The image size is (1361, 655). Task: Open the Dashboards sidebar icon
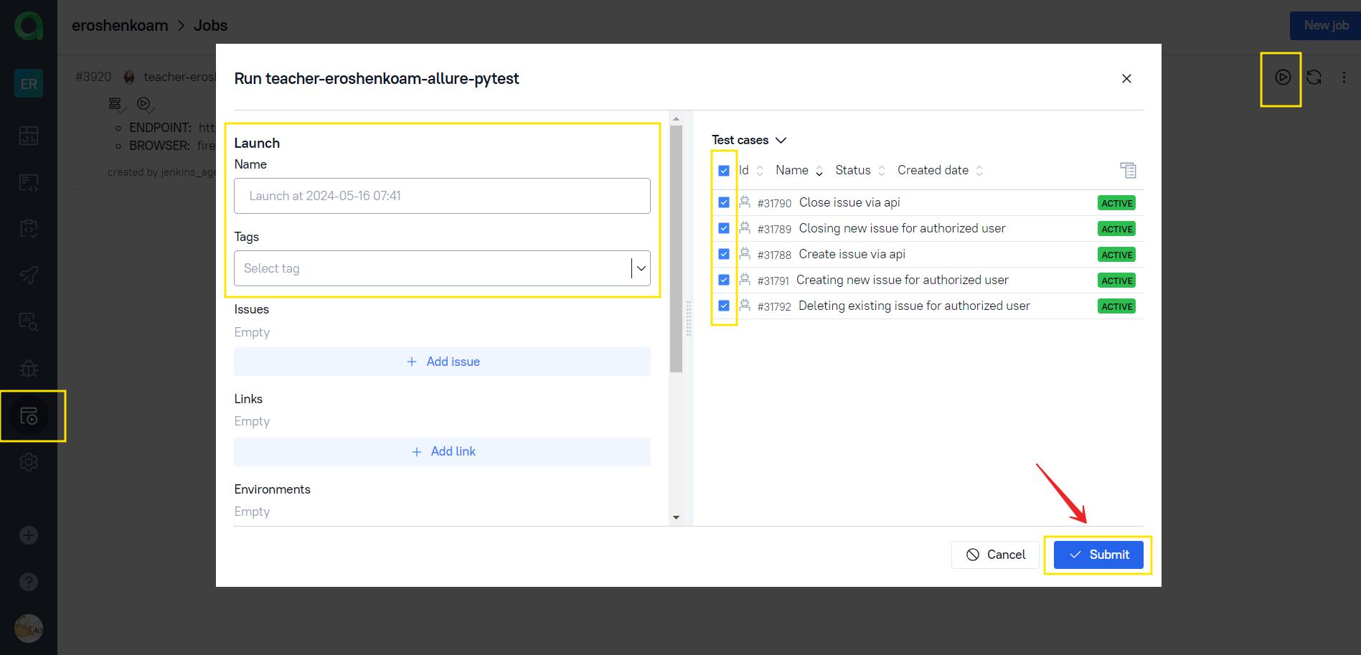click(x=29, y=136)
